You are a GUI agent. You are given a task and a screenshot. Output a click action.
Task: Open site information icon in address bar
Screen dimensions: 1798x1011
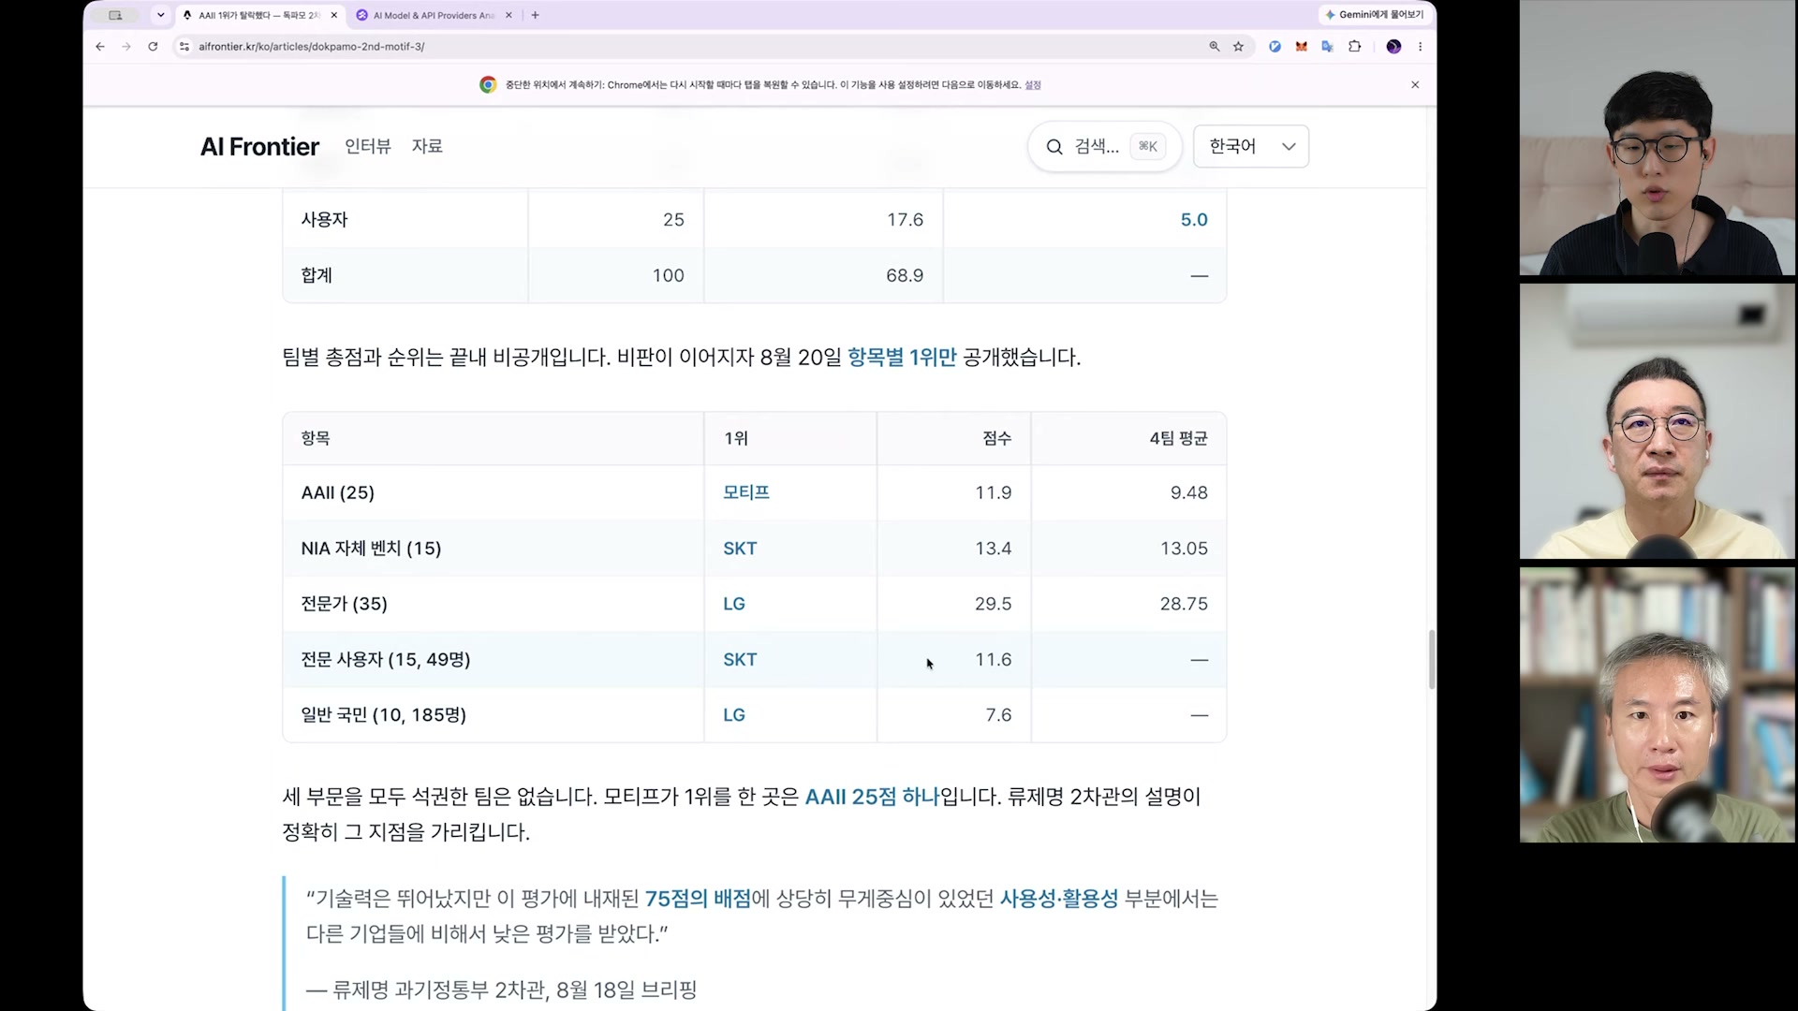pos(184,46)
